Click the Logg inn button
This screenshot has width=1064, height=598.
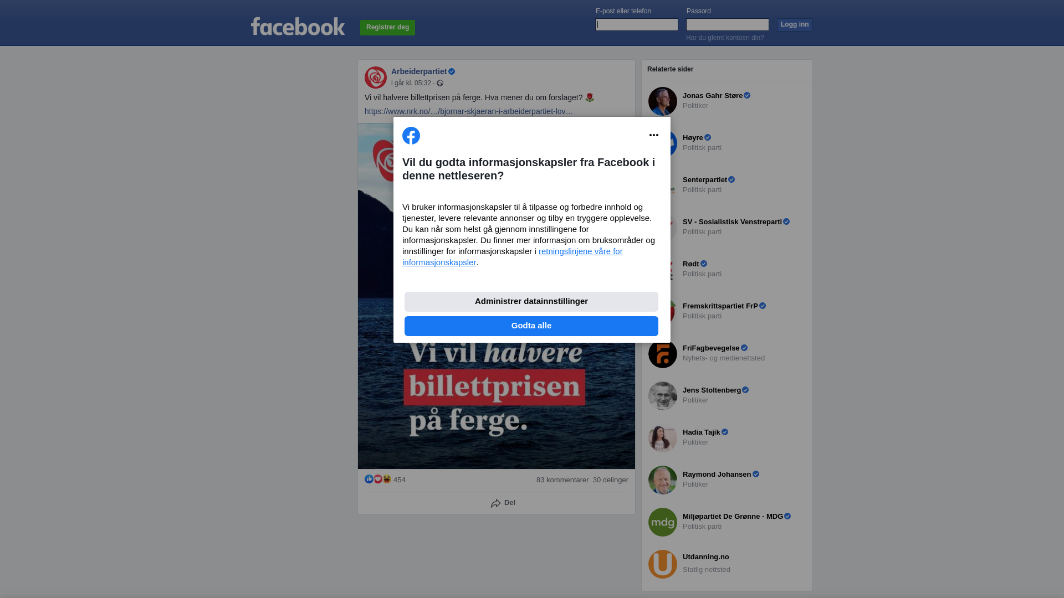pos(795,25)
